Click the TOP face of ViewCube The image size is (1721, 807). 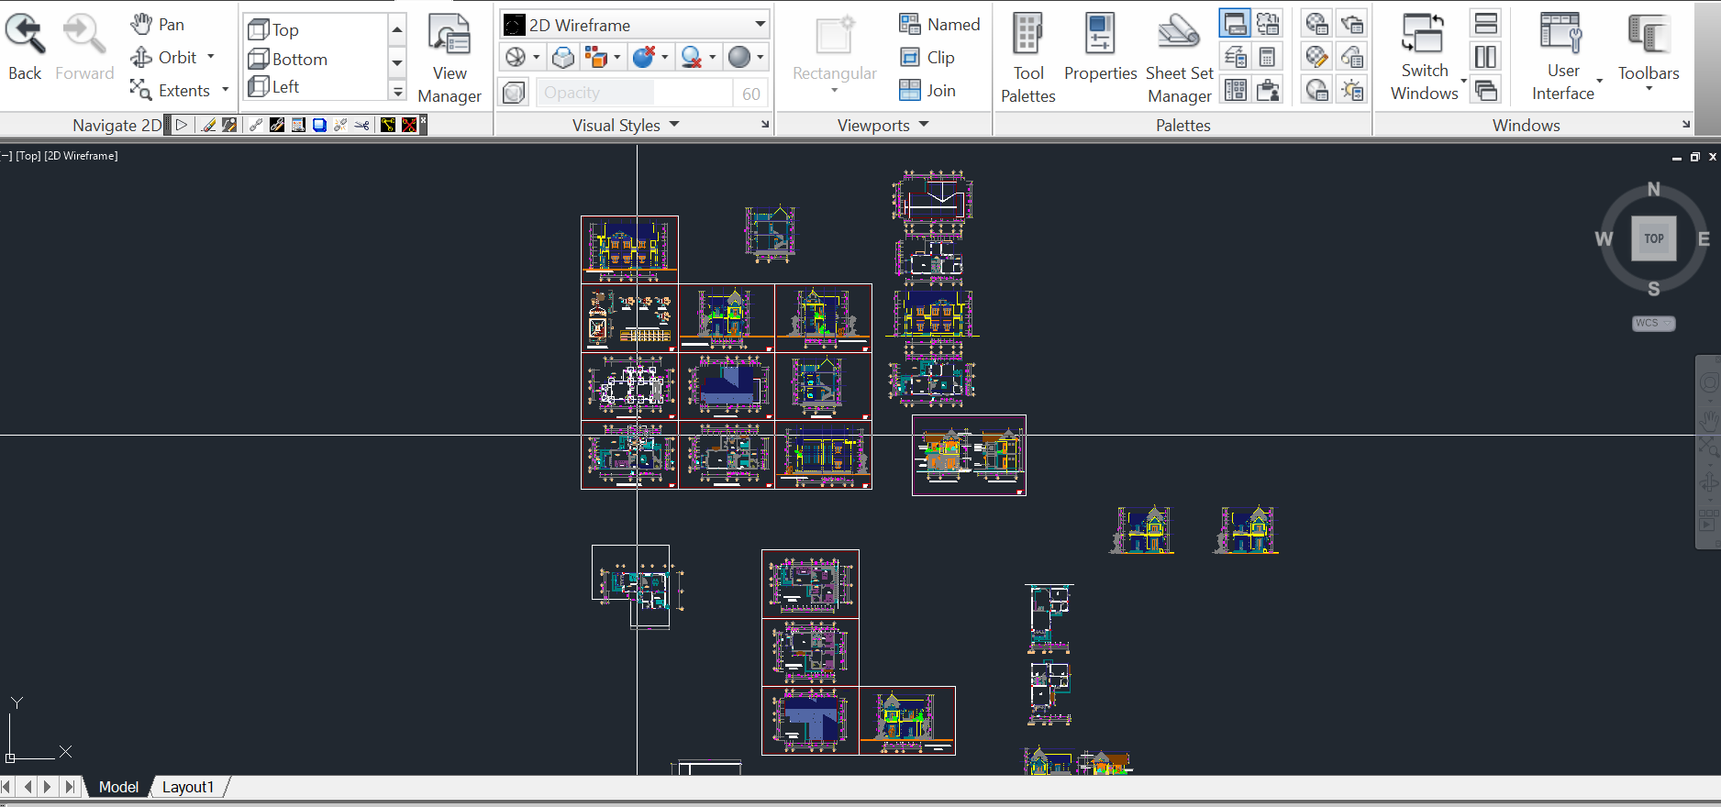[1653, 238]
